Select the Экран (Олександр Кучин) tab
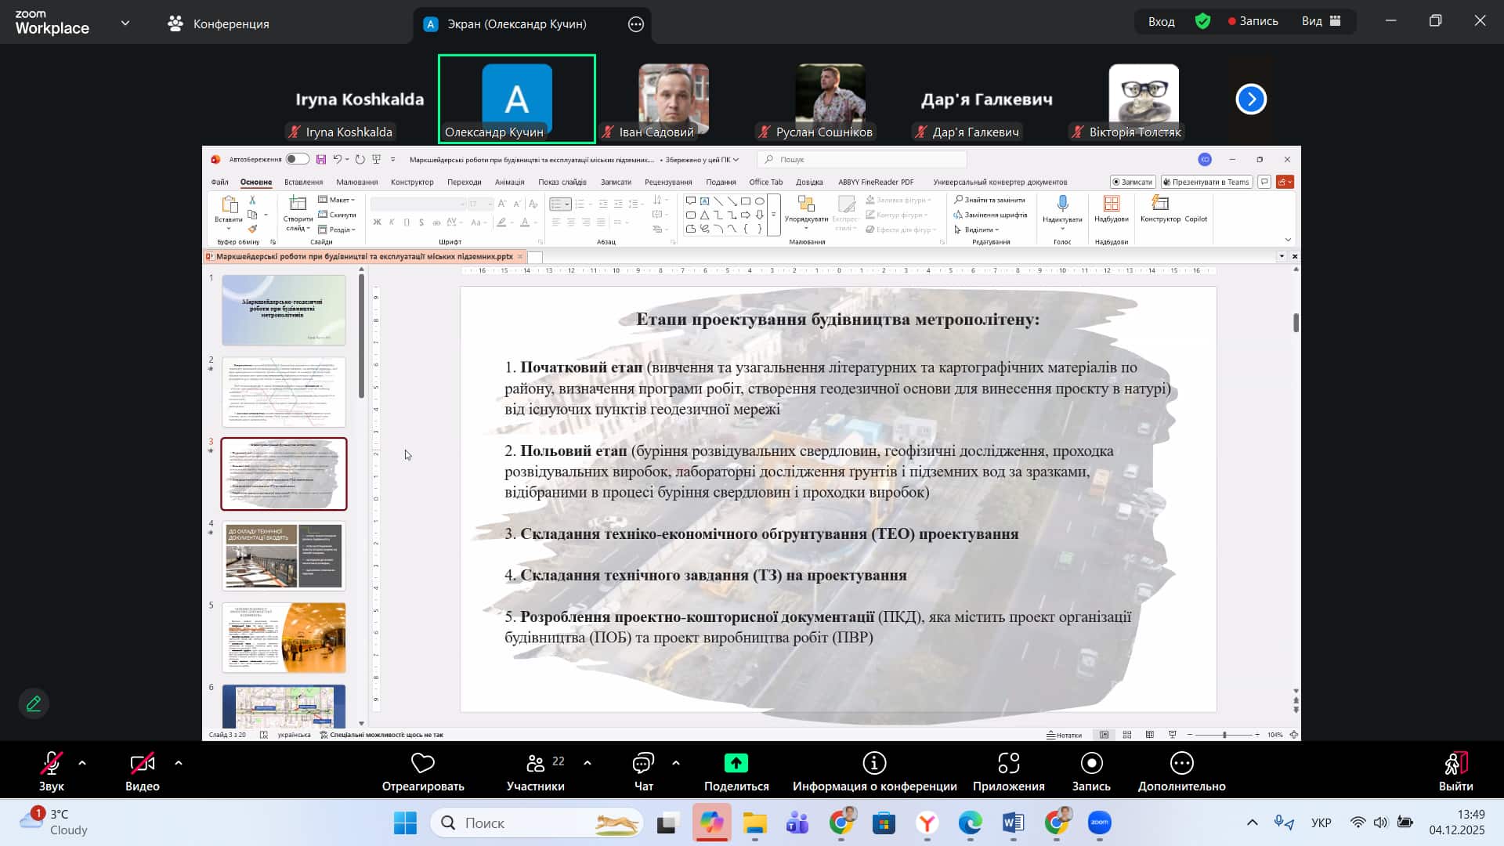The image size is (1504, 846). 516,23
